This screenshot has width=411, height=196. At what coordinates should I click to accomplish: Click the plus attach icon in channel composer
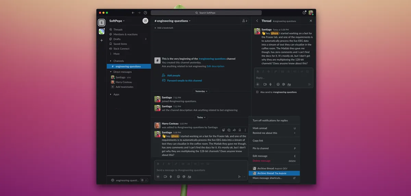click(x=158, y=176)
